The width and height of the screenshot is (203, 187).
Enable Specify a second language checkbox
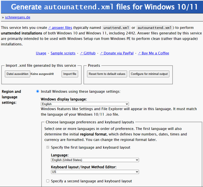pos(48,181)
